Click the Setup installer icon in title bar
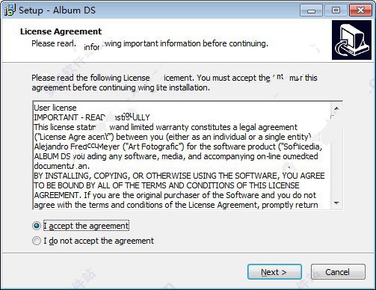This screenshot has width=376, height=290. tap(10, 10)
